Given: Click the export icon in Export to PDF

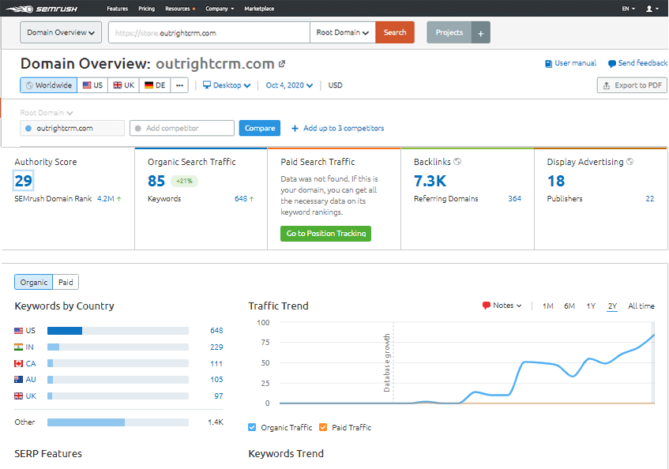Looking at the screenshot, I should pyautogui.click(x=607, y=86).
